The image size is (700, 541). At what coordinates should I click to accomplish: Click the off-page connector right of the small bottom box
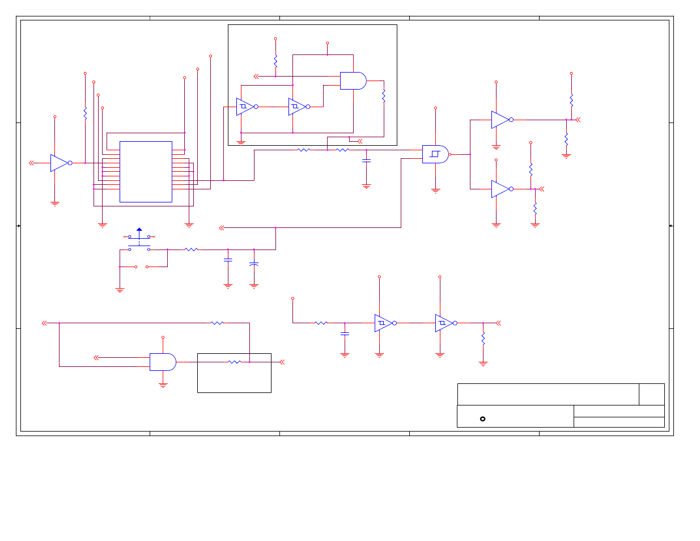point(282,362)
